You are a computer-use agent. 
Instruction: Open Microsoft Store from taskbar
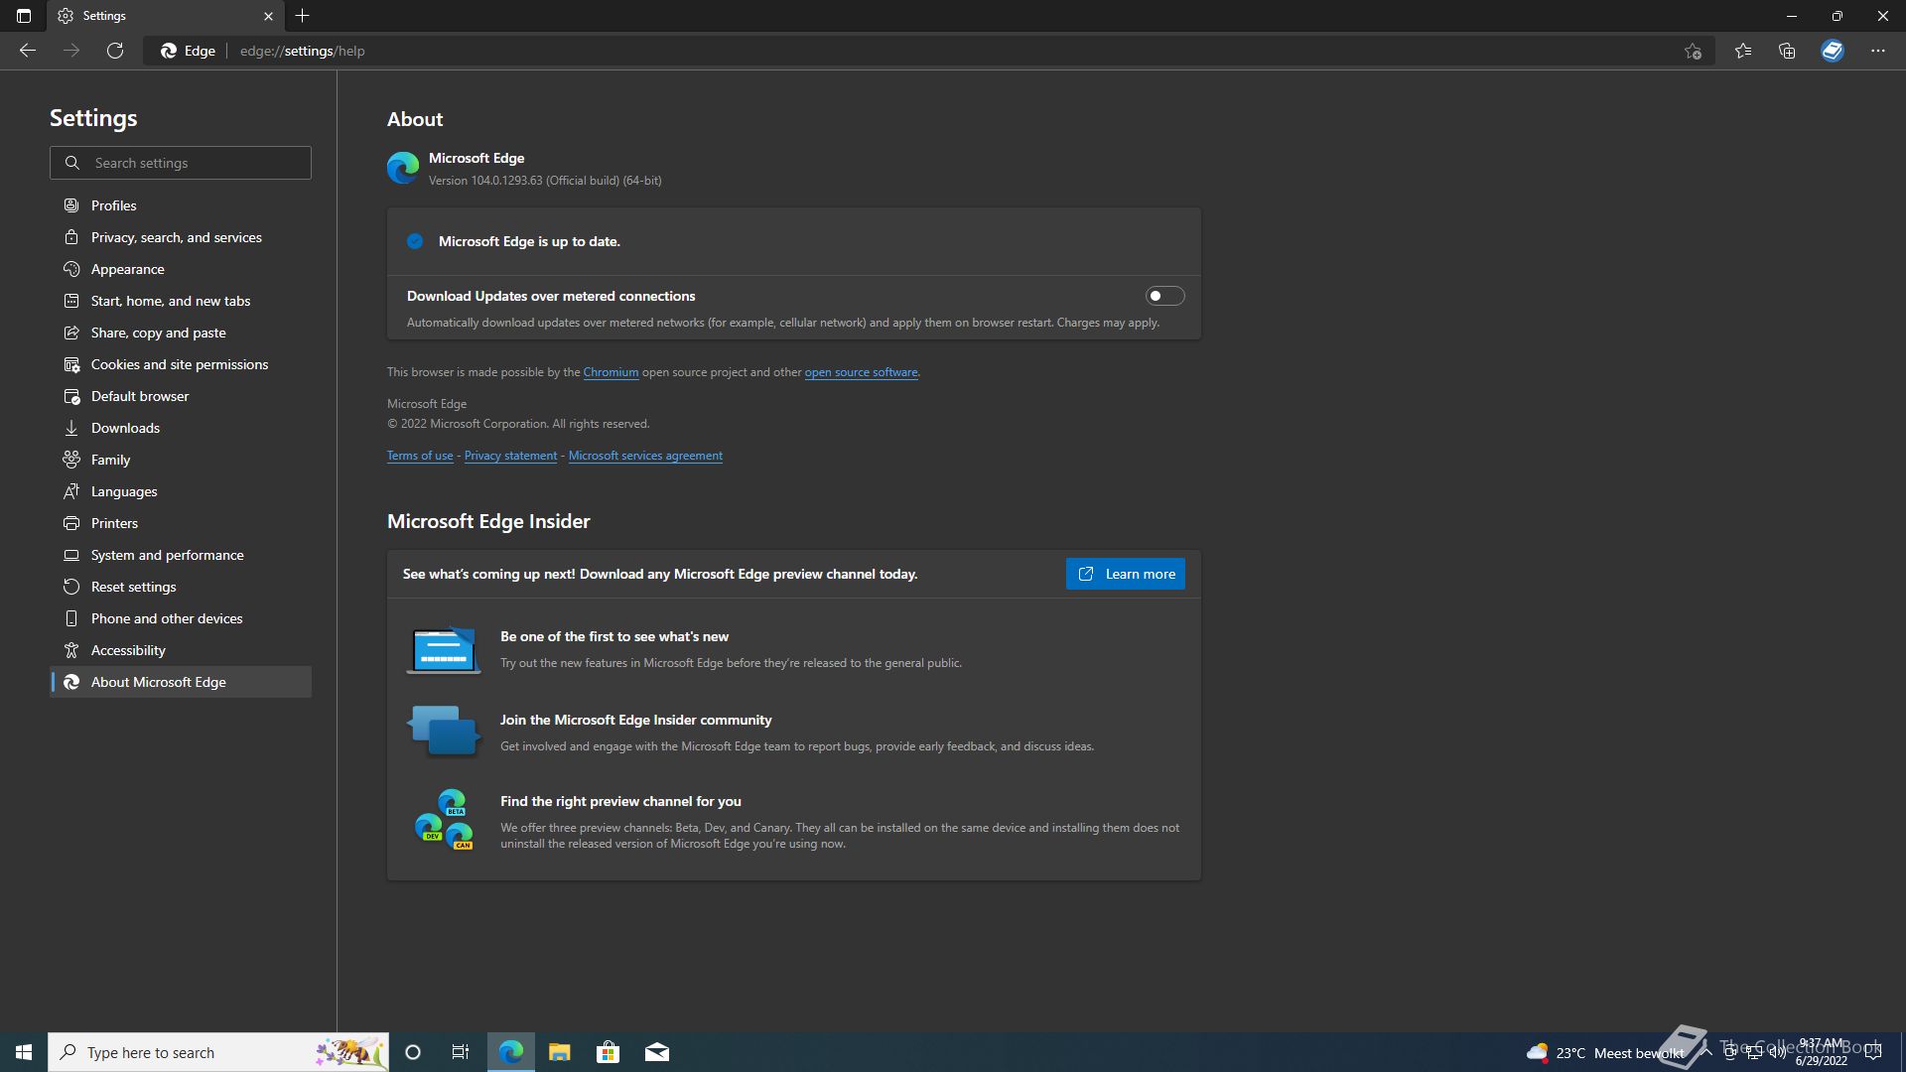coord(608,1052)
